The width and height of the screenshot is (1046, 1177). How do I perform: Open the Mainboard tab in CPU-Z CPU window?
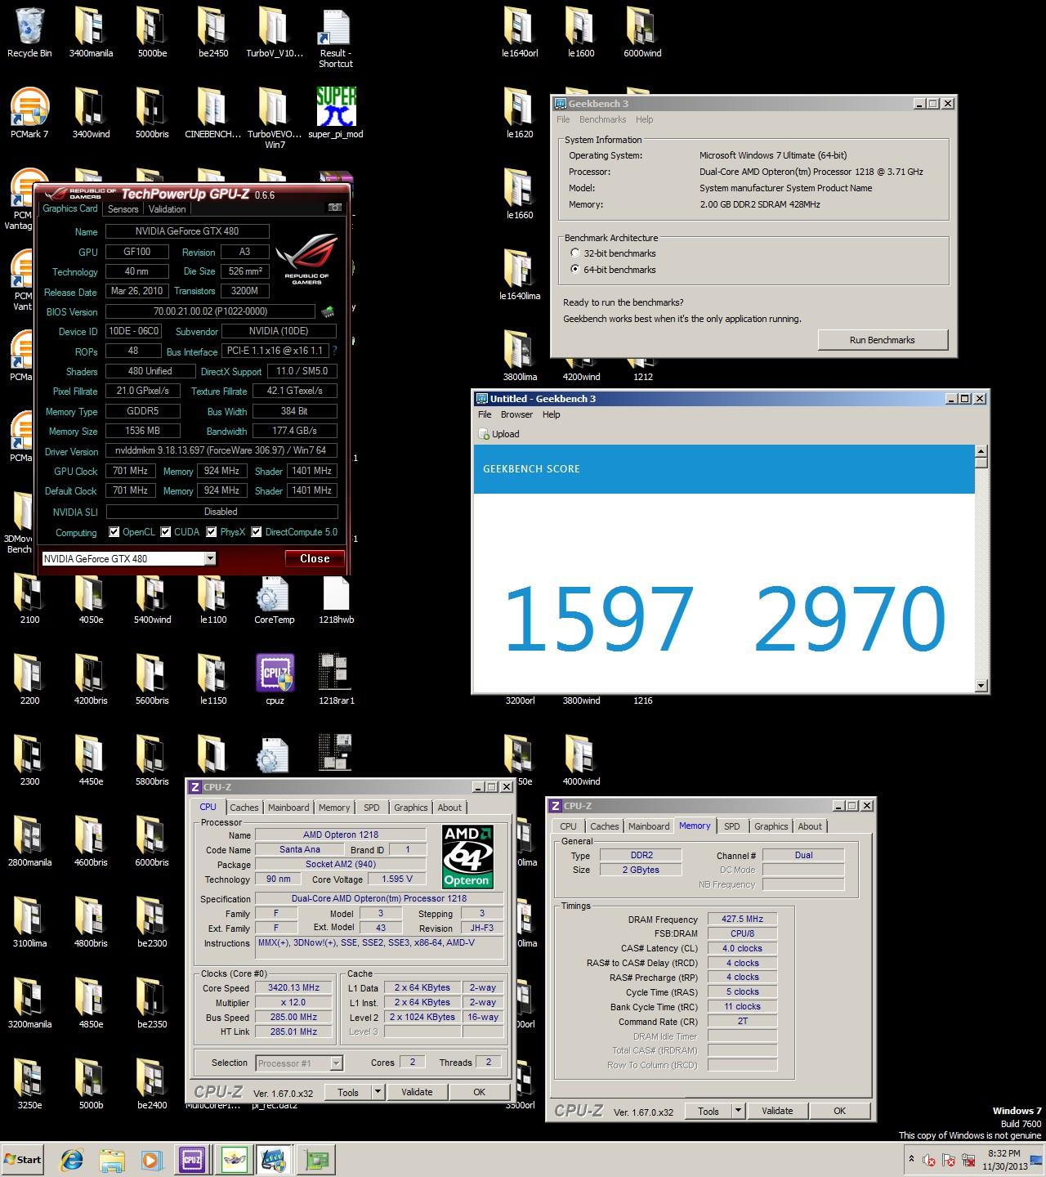[x=288, y=808]
